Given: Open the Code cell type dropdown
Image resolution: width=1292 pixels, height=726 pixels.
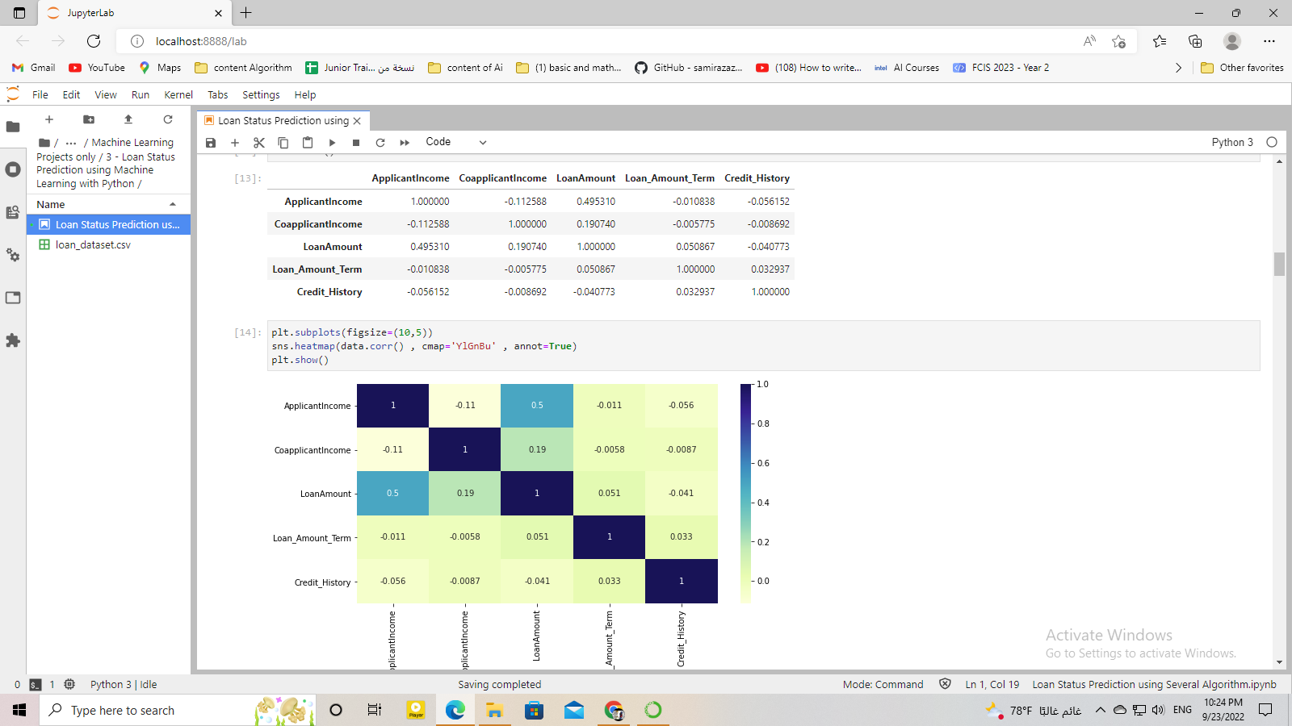Looking at the screenshot, I should (456, 142).
